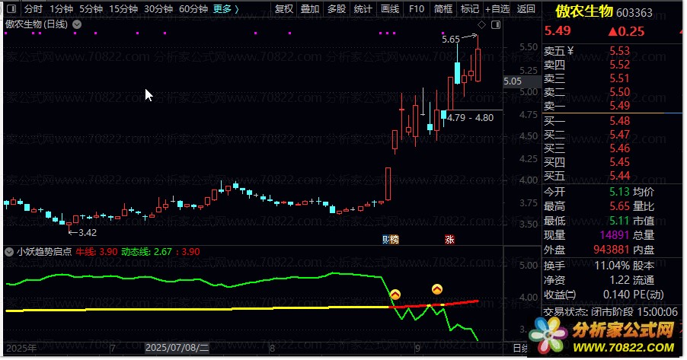687x360 pixels.
Task: Click stock code 603363
Action: [x=634, y=13]
